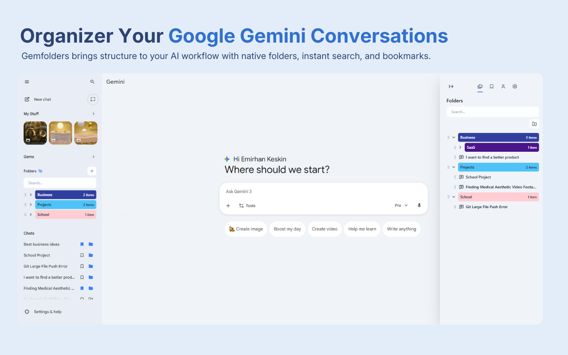Open folder icon for Best business ideas chat
This screenshot has width=568, height=355.
pos(91,244)
